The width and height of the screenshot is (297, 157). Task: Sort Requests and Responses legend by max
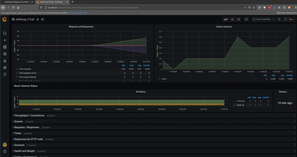coord(132,65)
